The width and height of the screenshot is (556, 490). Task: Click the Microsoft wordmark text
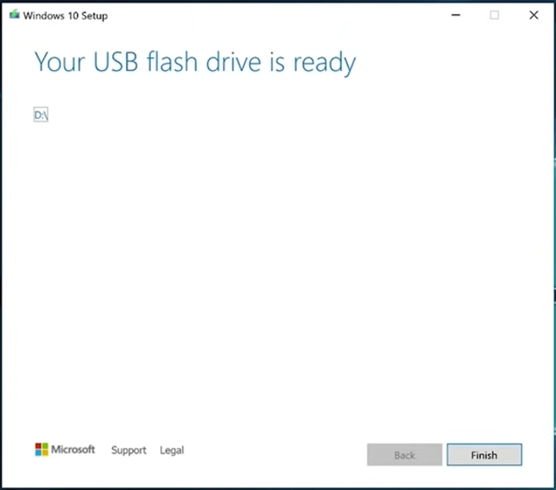(73, 449)
